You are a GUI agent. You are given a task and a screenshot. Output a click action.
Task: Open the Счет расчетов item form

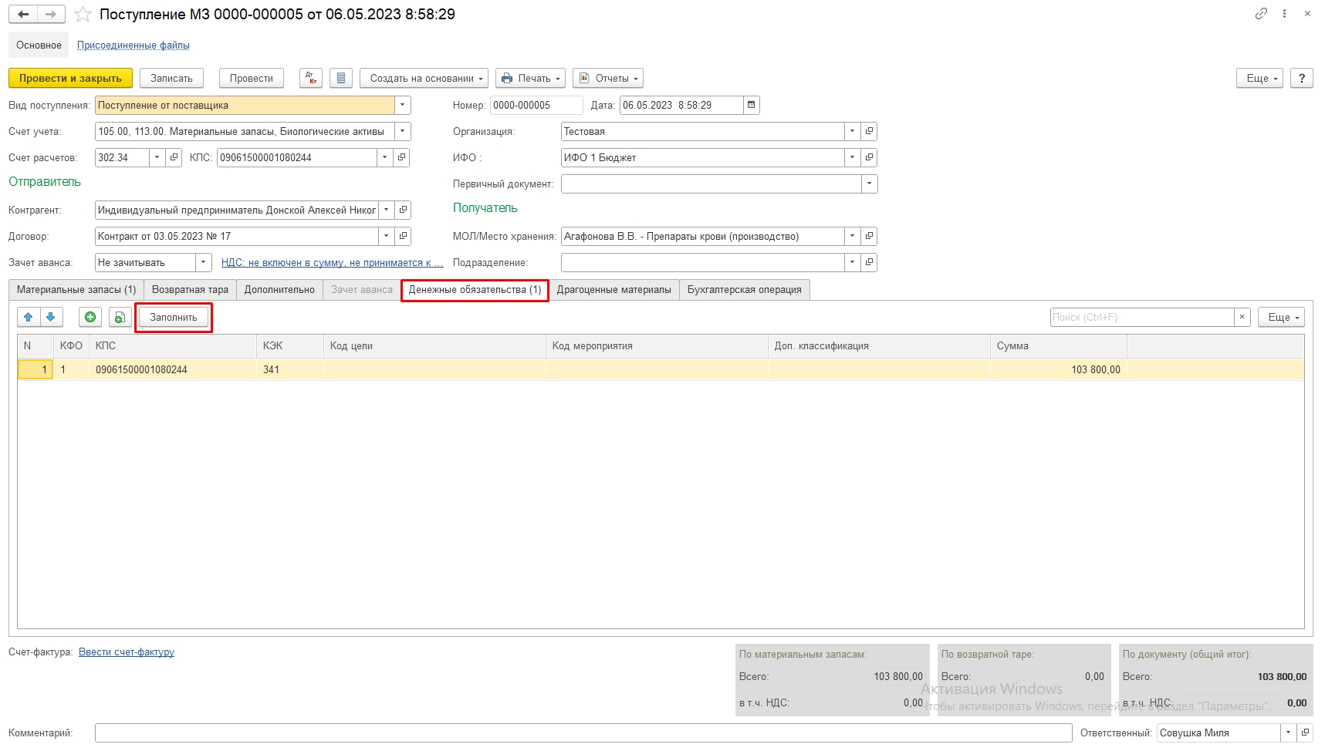pos(174,157)
